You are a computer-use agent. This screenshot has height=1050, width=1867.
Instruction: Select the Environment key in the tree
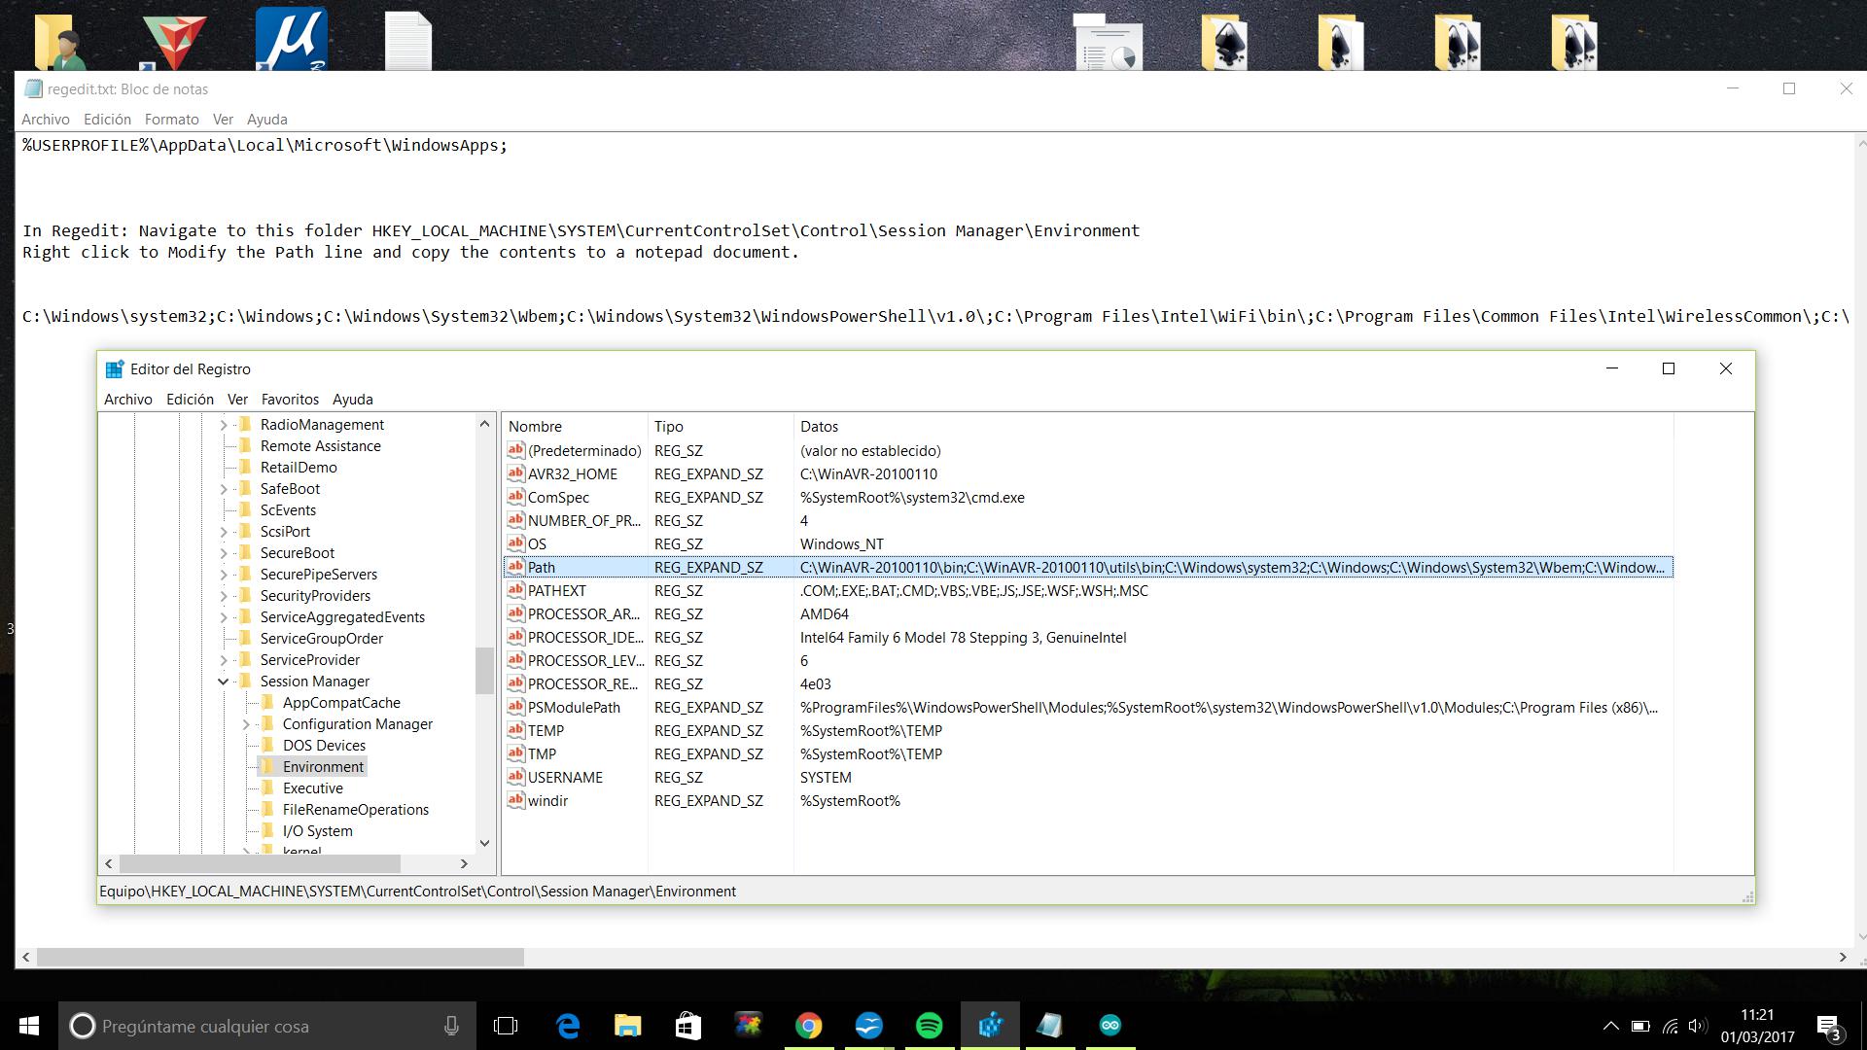pos(323,767)
